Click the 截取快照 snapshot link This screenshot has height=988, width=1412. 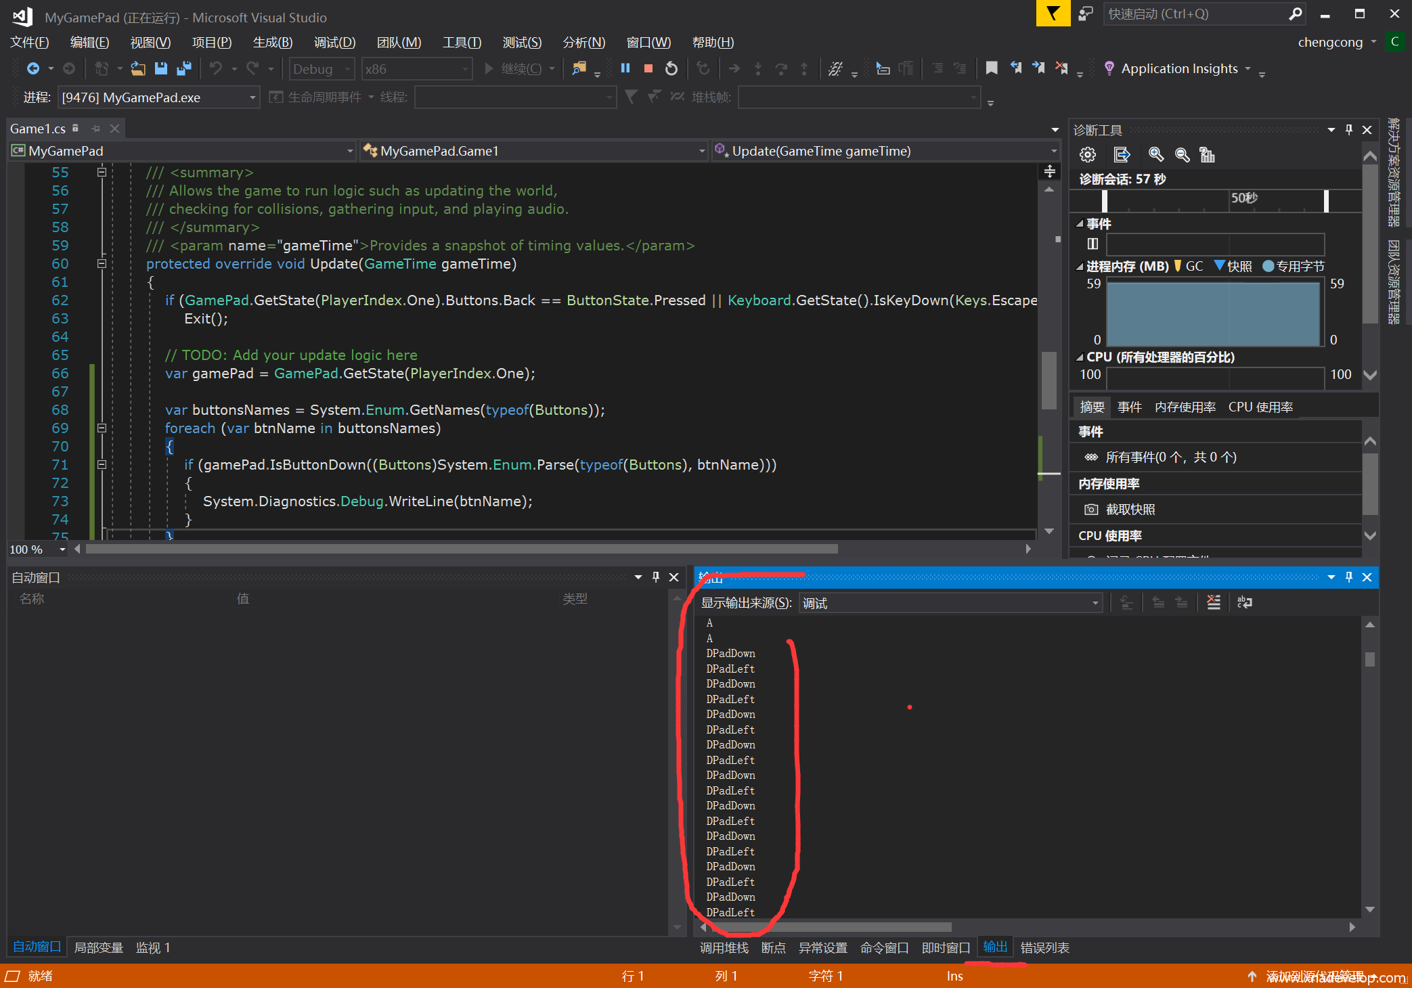tap(1130, 510)
